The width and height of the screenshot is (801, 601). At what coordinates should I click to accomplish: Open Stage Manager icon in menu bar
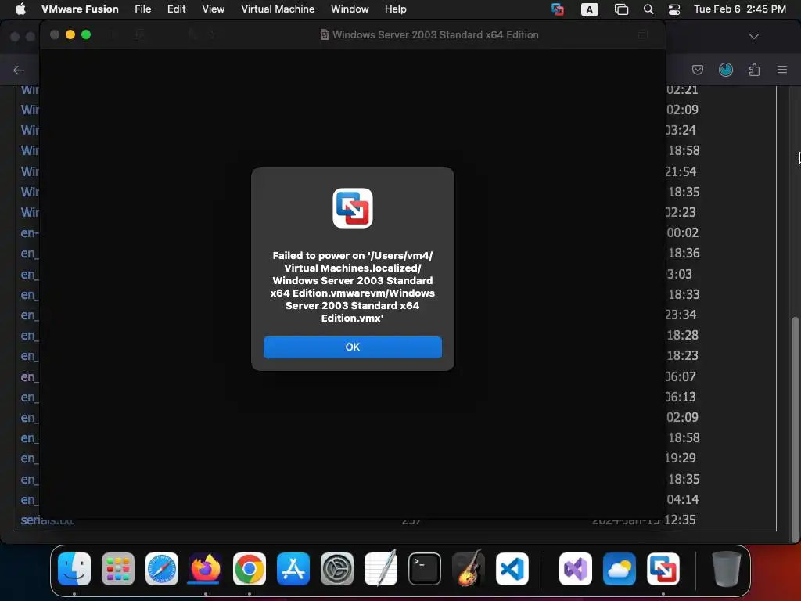[621, 9]
